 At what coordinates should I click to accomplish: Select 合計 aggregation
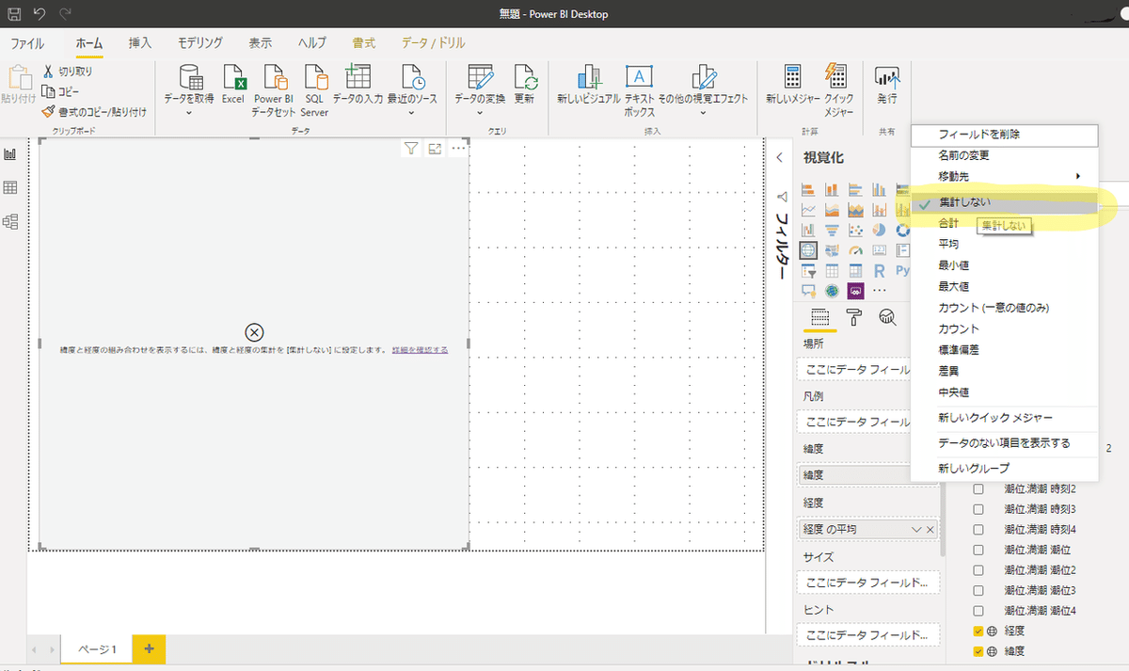click(x=1005, y=223)
